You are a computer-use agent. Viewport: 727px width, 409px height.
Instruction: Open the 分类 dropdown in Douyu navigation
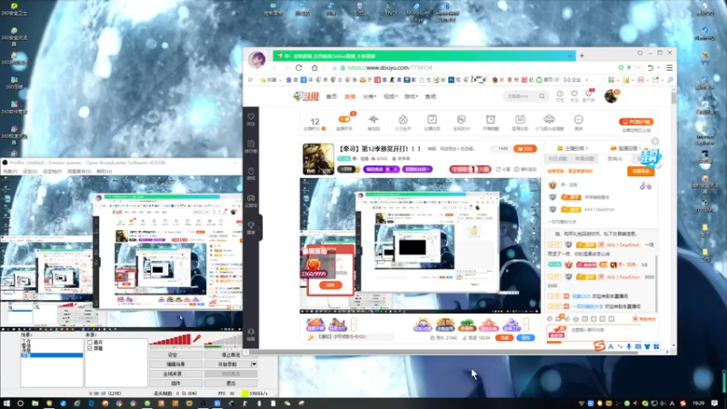[x=370, y=96]
